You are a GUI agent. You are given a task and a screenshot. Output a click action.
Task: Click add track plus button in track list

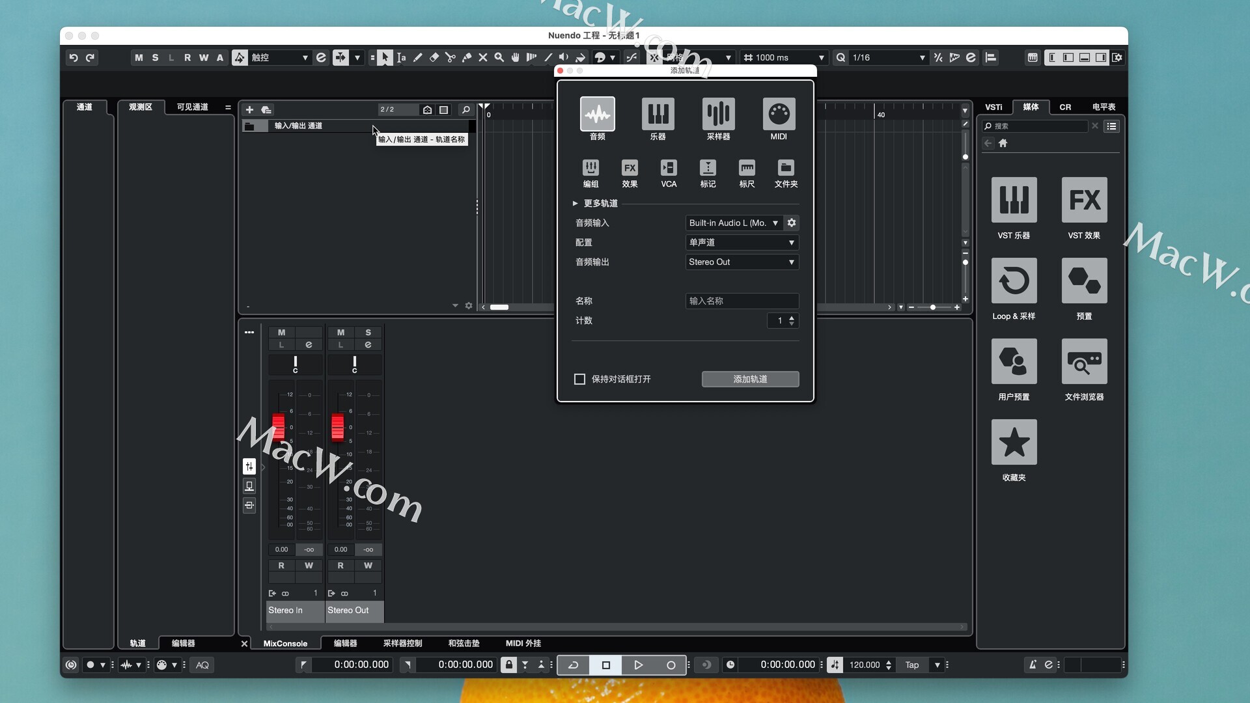pyautogui.click(x=249, y=109)
